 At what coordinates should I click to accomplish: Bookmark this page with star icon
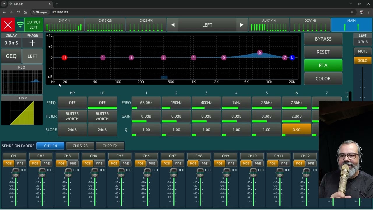(x=352, y=12)
